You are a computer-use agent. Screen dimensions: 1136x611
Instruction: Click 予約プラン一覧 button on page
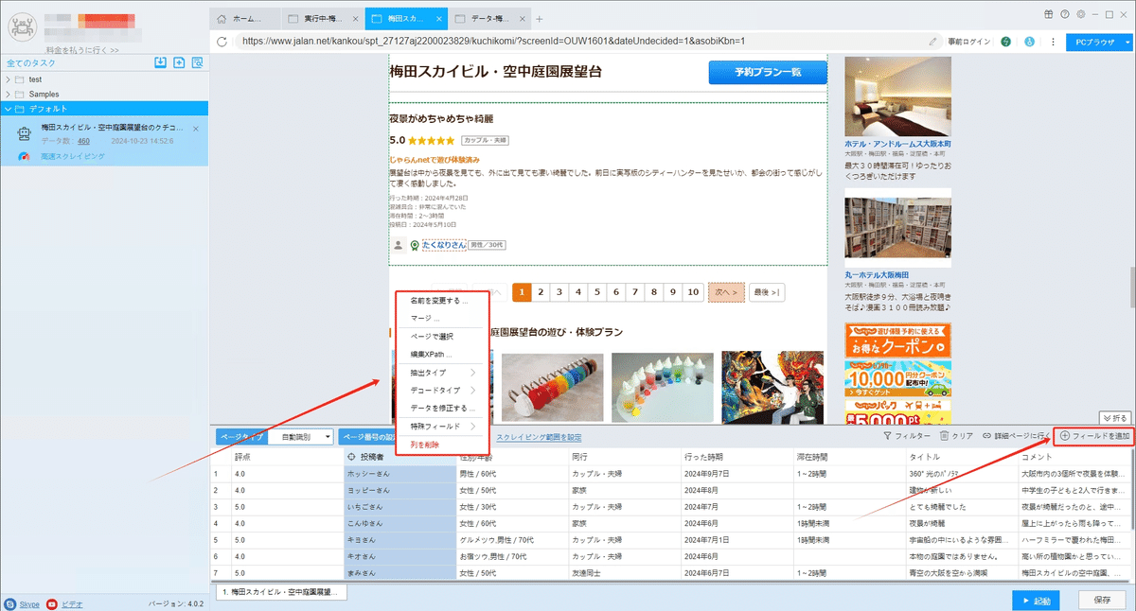pos(768,73)
